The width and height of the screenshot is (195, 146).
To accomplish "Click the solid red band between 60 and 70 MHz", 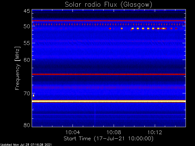I will click(x=109, y=74).
